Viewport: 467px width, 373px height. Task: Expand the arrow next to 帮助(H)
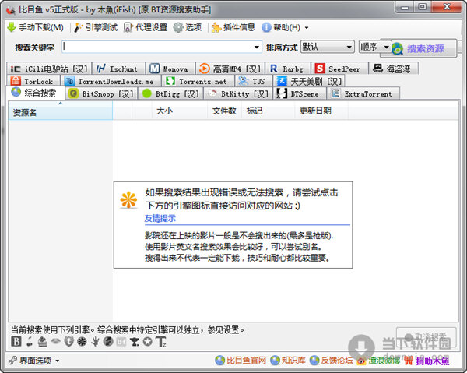[307, 28]
